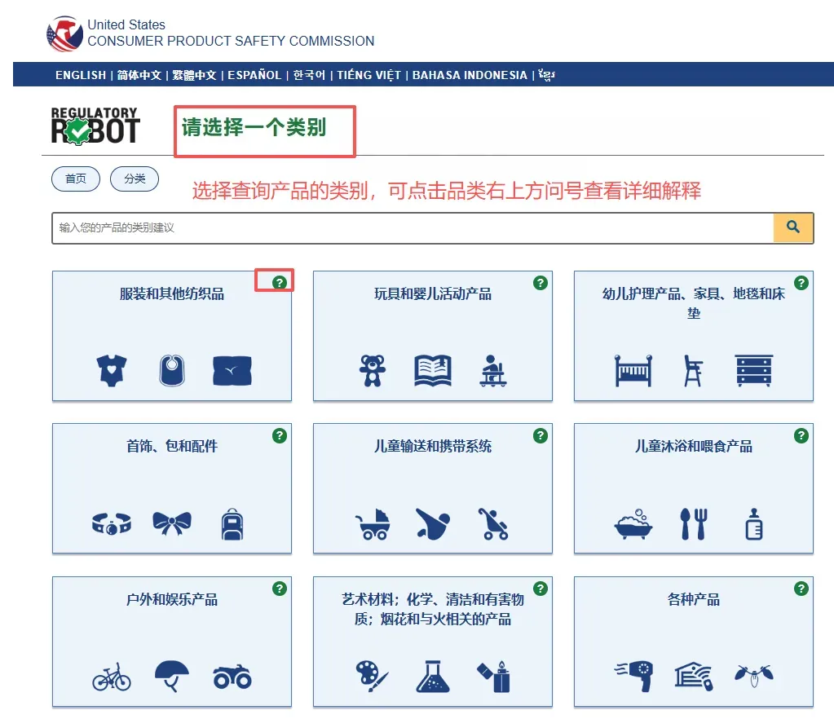Click the spoon and fork icon
The image size is (834, 719).
[693, 524]
